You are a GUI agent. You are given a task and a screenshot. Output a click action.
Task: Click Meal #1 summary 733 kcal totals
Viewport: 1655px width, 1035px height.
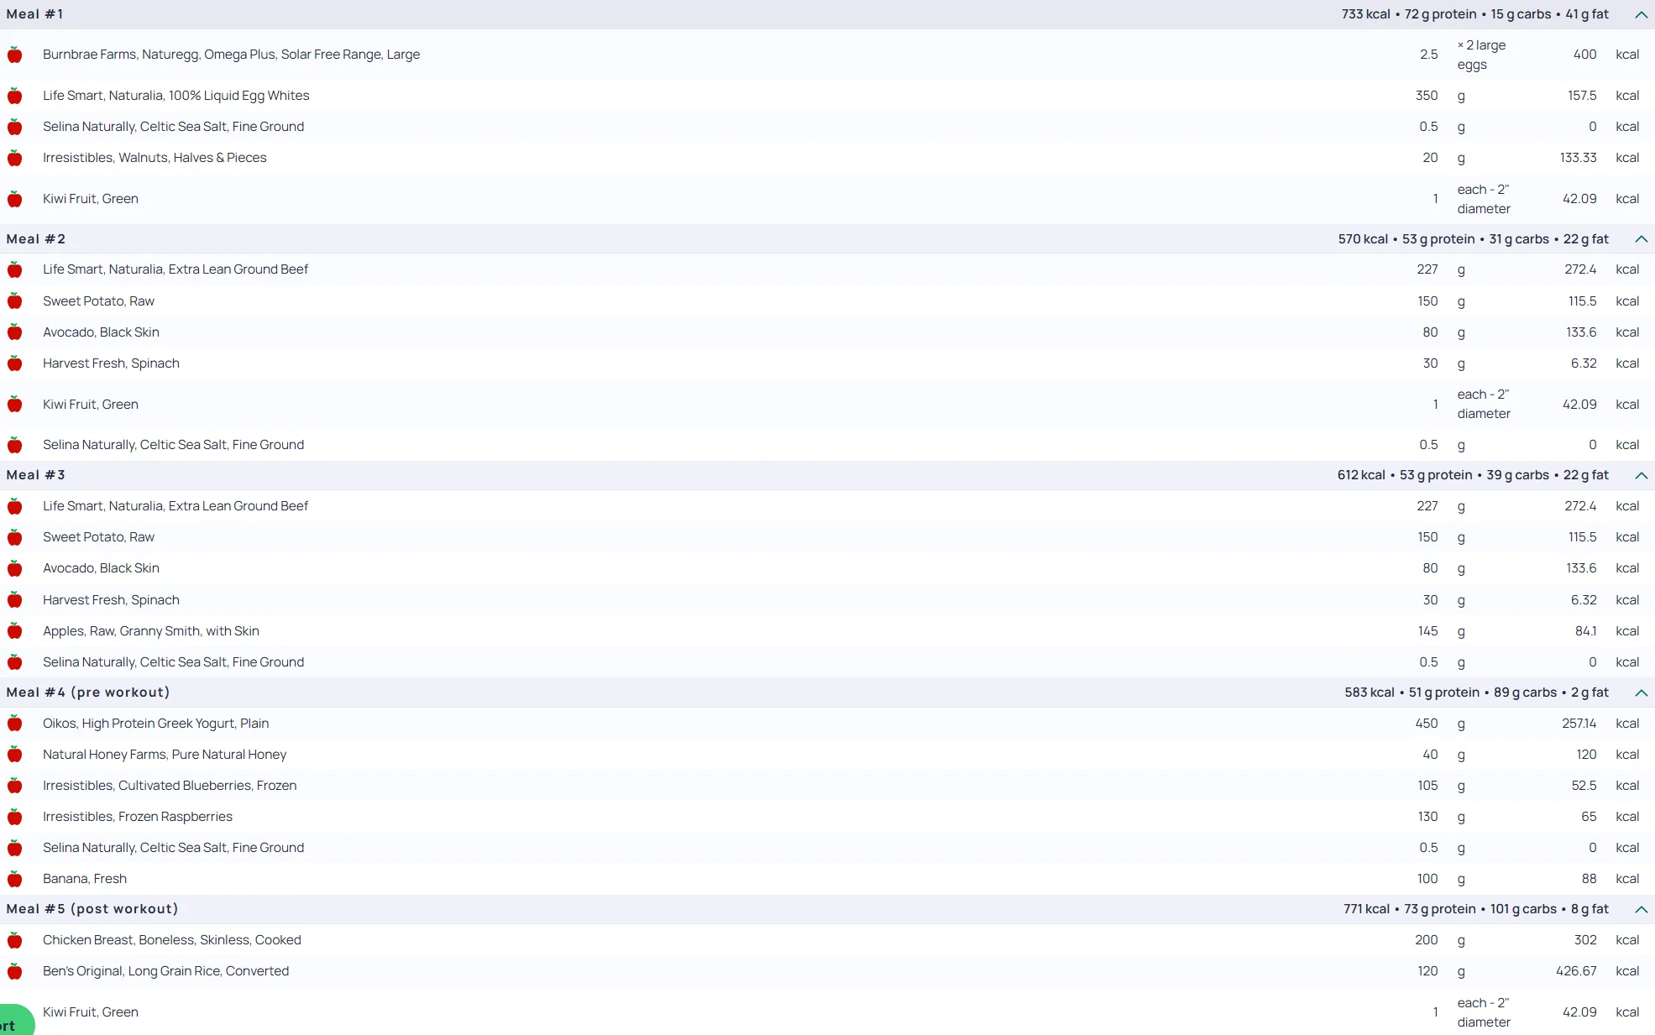1474,14
